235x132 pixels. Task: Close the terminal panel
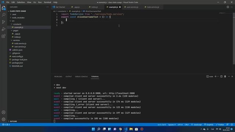coord(232,77)
